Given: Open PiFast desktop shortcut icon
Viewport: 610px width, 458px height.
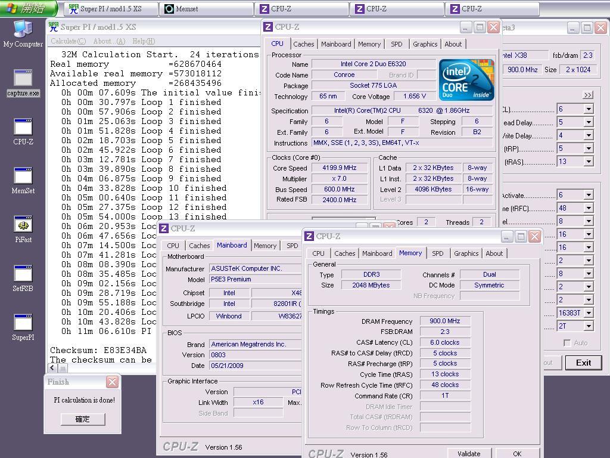Looking at the screenshot, I should (23, 230).
